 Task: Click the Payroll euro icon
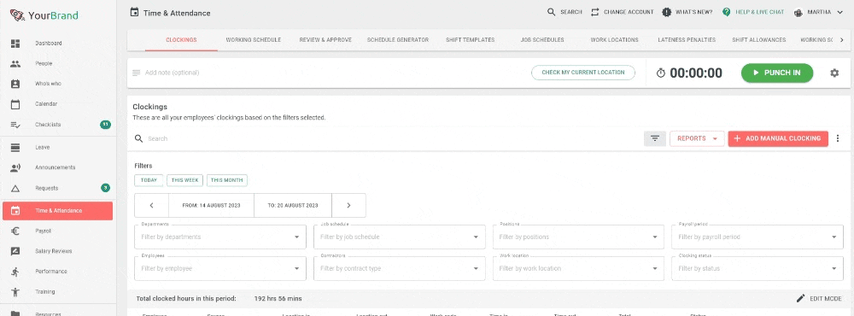point(15,231)
